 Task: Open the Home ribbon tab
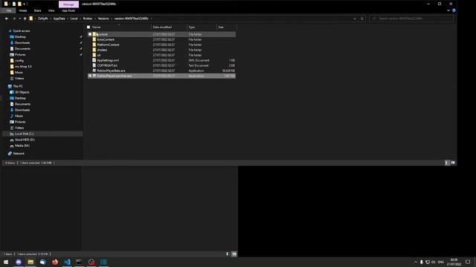(23, 10)
